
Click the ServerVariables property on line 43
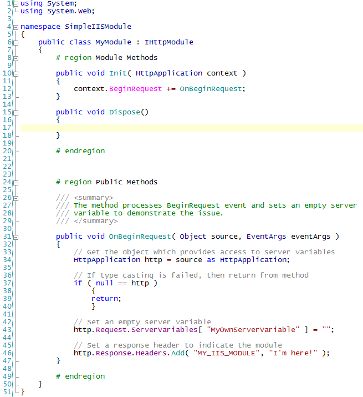[164, 330]
